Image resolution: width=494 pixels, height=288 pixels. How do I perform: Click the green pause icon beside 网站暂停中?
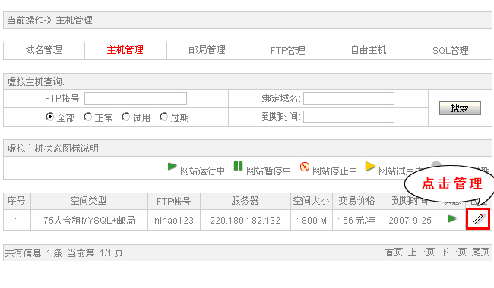coord(238,166)
